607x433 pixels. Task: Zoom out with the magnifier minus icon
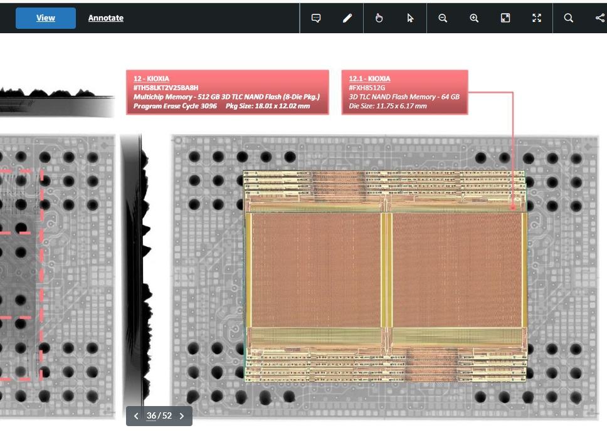click(x=443, y=18)
